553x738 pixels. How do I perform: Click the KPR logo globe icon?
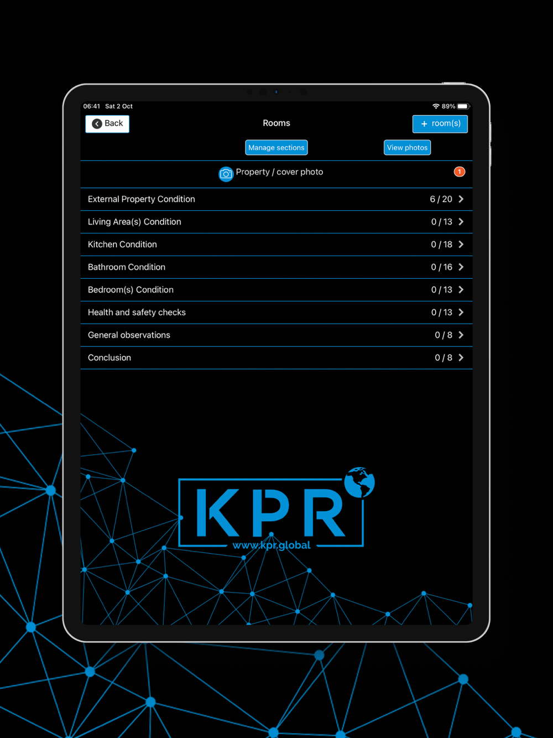tap(359, 482)
